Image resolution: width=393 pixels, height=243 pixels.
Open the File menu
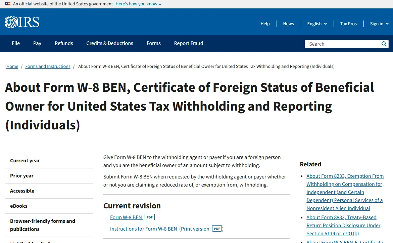point(16,43)
